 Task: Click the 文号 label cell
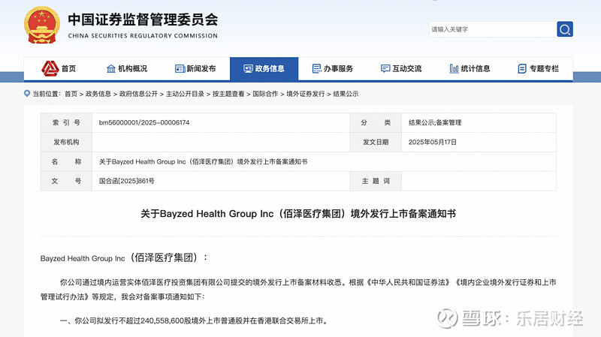[x=66, y=181]
